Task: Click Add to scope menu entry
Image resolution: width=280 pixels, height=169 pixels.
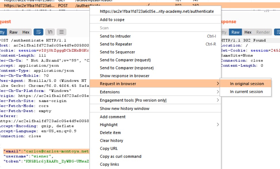Action: click(112, 20)
